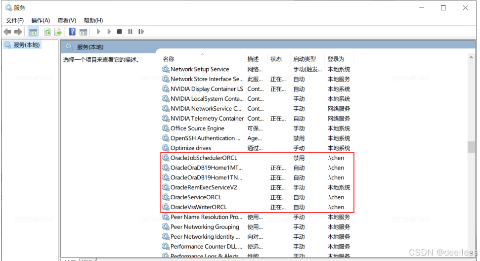Click the gear icon of Optimize drives
The height and width of the screenshot is (261, 480).
tap(166, 148)
